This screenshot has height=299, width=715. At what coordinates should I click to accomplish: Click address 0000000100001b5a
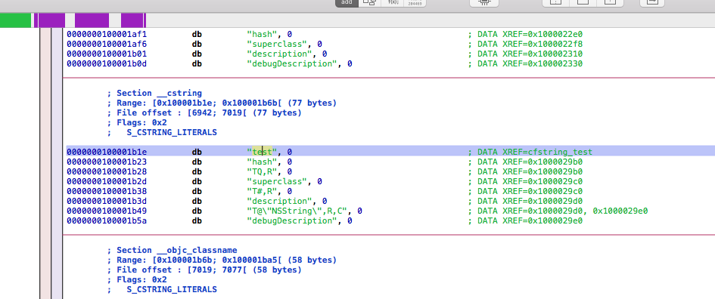tap(107, 220)
